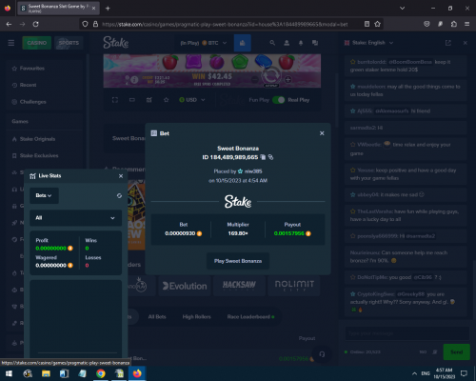This screenshot has width=476, height=381.
Task: Expand the Bets dropdown in Live Stats
Action: pos(44,195)
